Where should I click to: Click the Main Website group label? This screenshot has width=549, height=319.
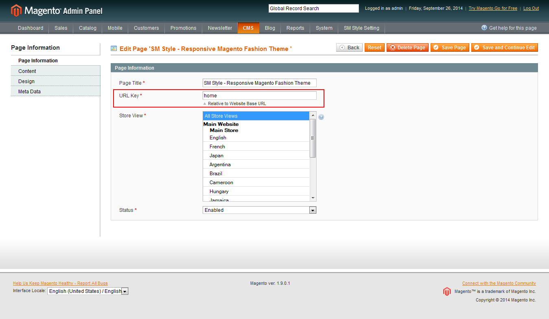221,124
